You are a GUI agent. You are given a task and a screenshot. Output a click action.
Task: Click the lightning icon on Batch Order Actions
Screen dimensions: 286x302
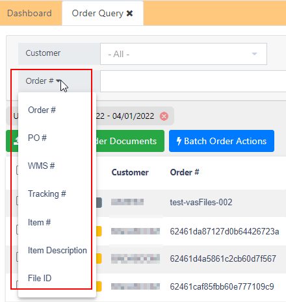point(179,141)
